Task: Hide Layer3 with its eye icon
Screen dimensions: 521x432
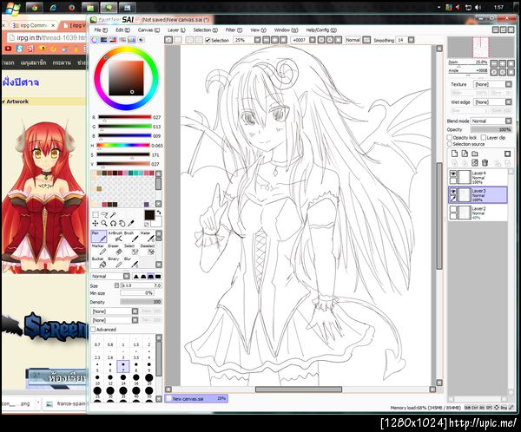Action: 453,192
